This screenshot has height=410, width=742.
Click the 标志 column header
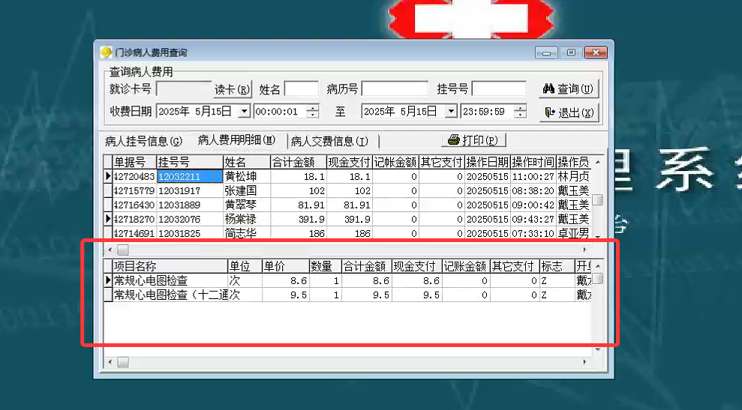557,266
